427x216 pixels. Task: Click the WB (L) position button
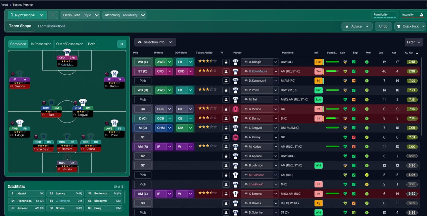pos(143,62)
